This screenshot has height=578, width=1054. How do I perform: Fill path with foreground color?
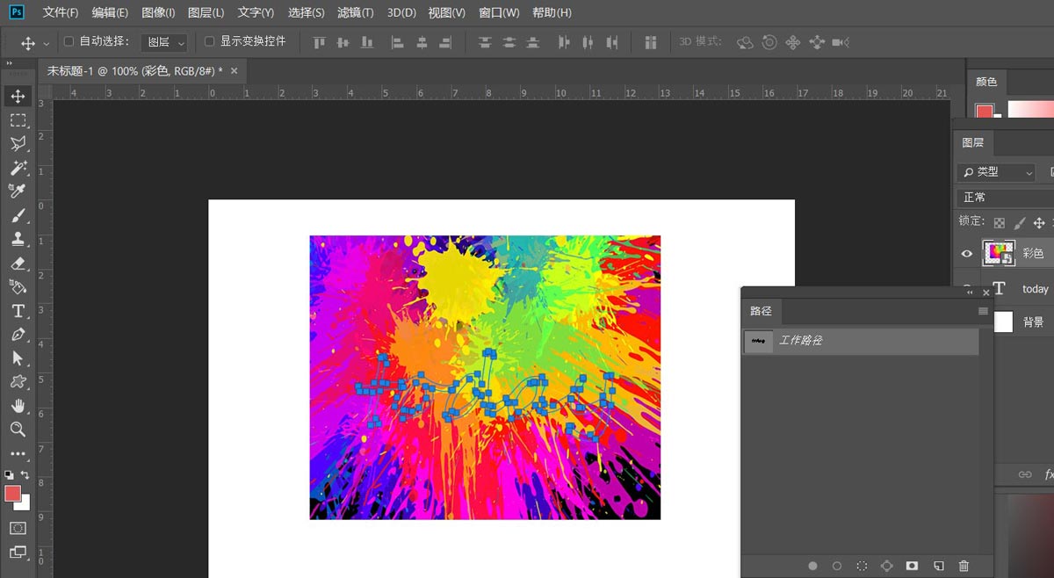coord(812,567)
